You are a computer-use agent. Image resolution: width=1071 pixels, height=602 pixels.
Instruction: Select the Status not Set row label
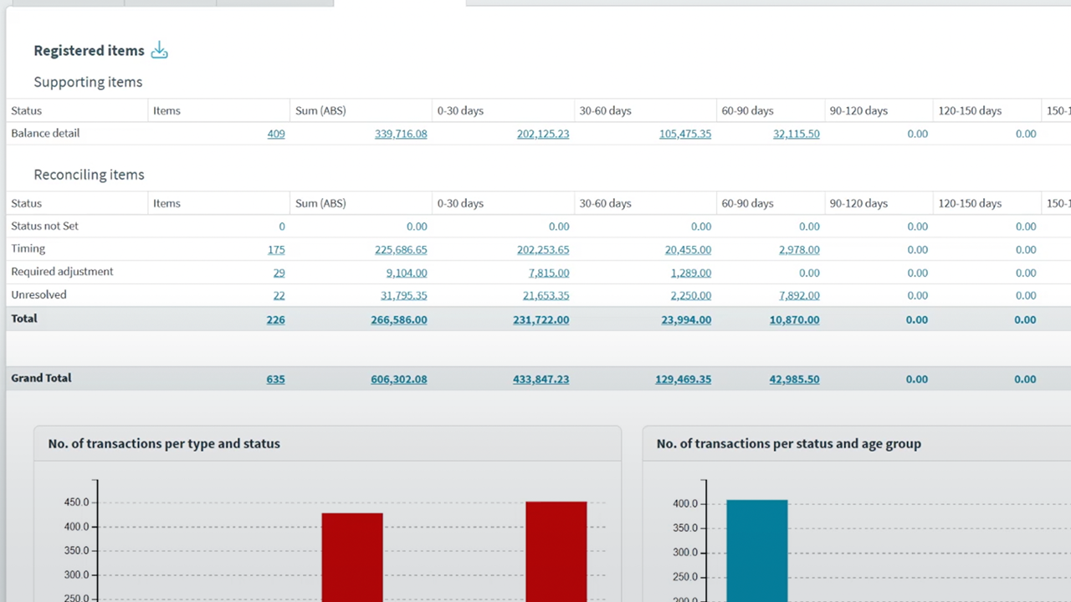(x=44, y=226)
